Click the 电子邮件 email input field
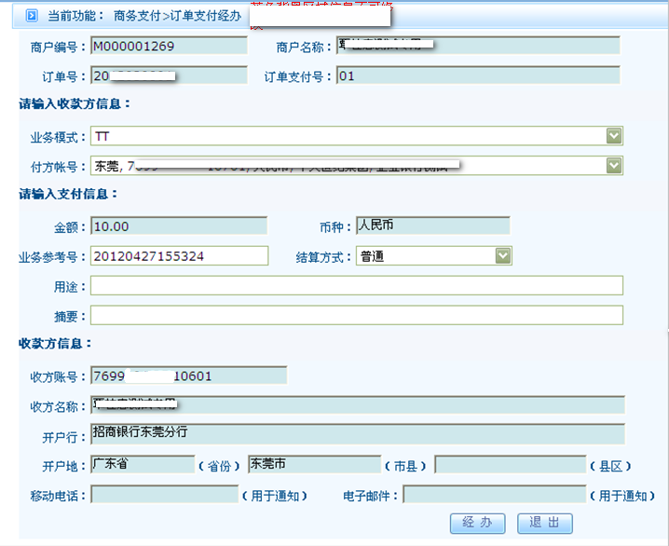669x546 pixels. (494, 495)
